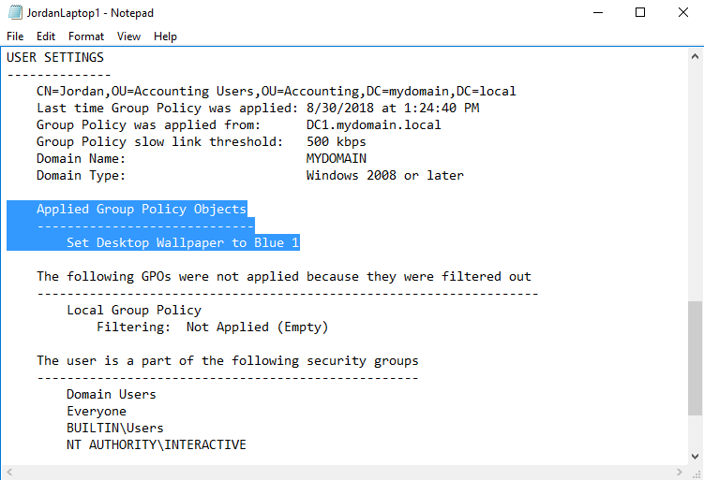Viewport: 704px width, 480px height.
Task: Open the View menu
Action: tap(128, 36)
